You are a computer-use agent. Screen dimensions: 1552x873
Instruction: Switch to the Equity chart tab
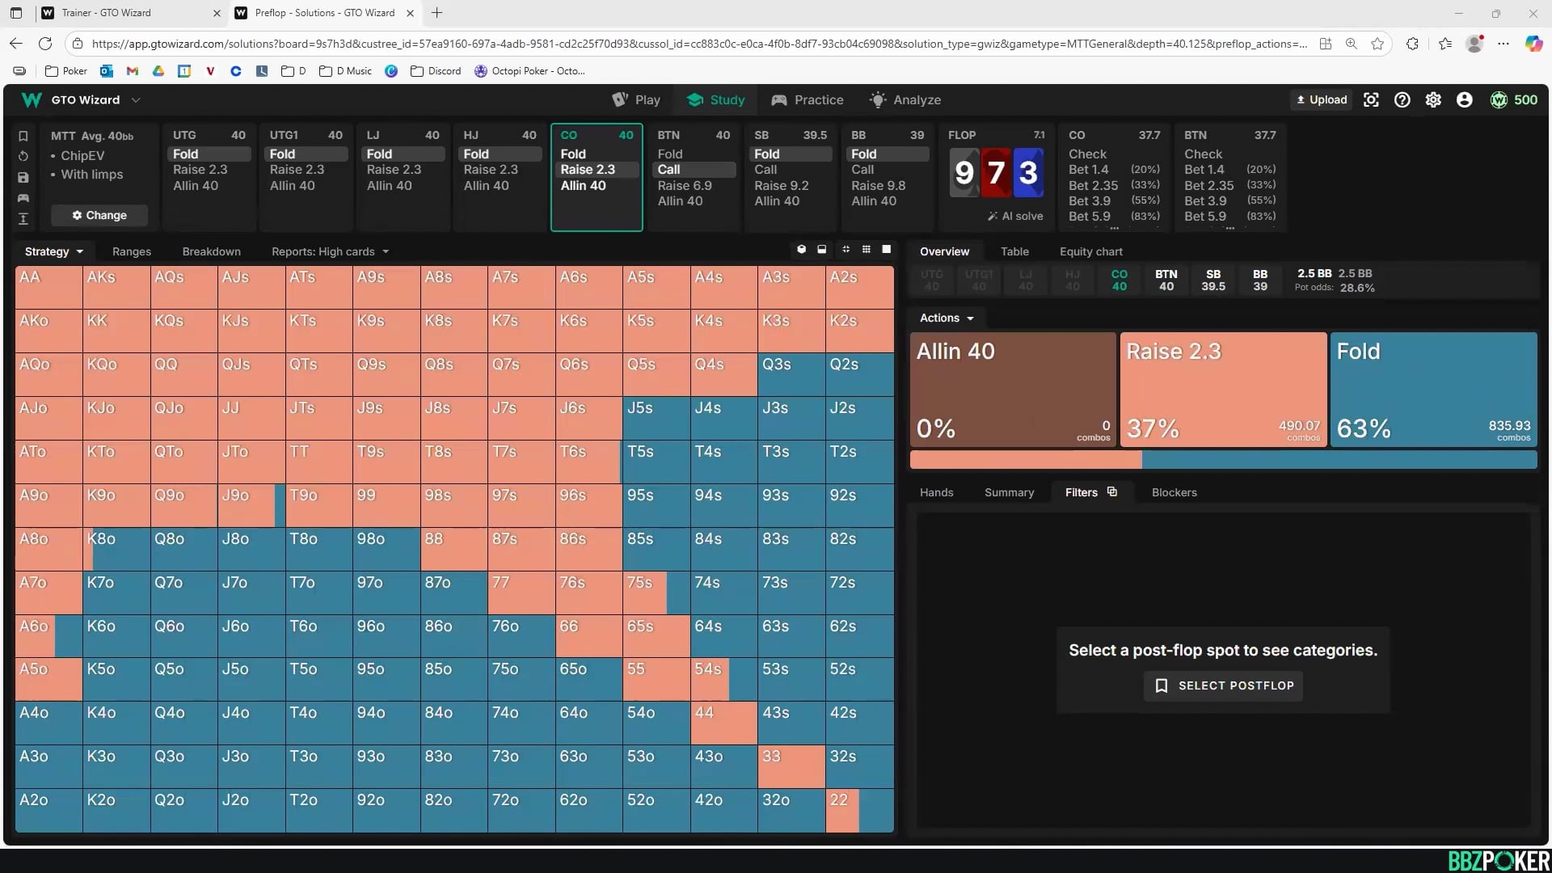point(1090,251)
